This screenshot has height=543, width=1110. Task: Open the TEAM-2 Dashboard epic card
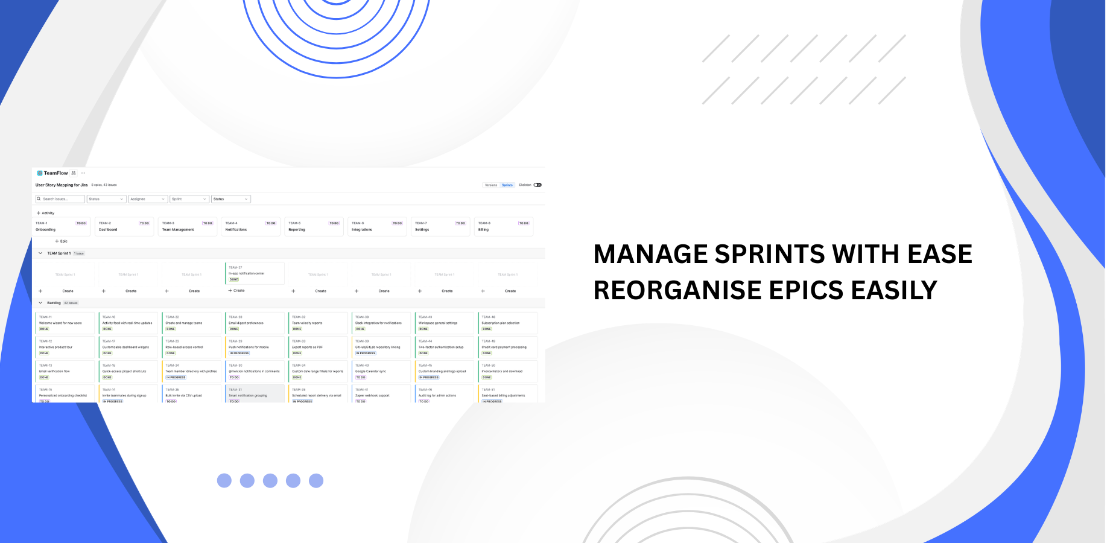click(124, 226)
